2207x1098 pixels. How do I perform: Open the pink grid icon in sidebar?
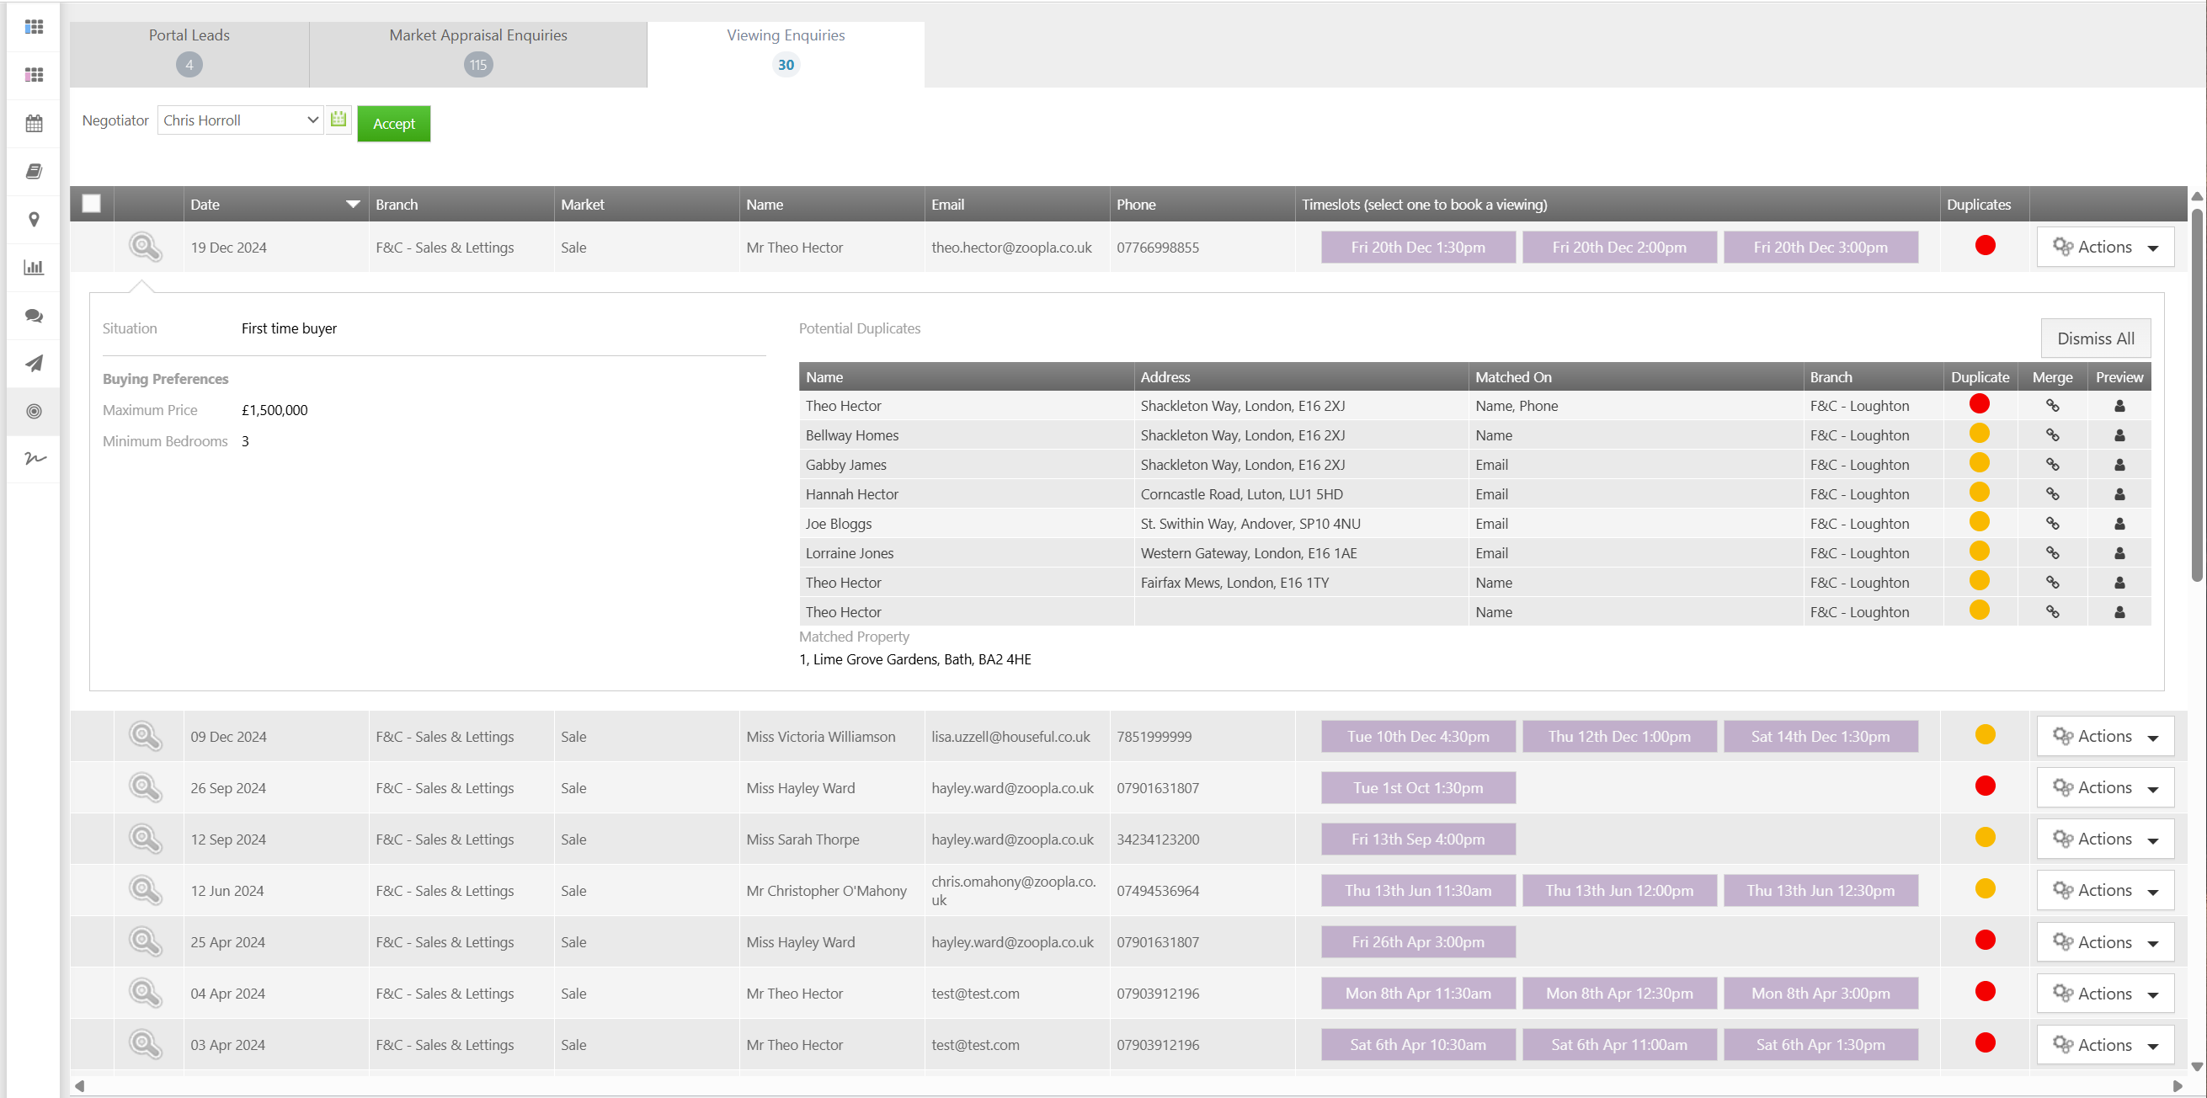pos(35,76)
